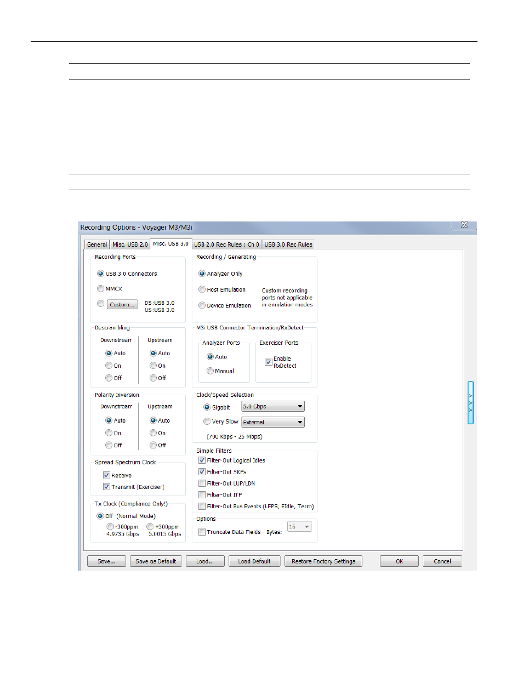
Task: Set Descrambling Upstream to Auto
Action: (x=153, y=353)
